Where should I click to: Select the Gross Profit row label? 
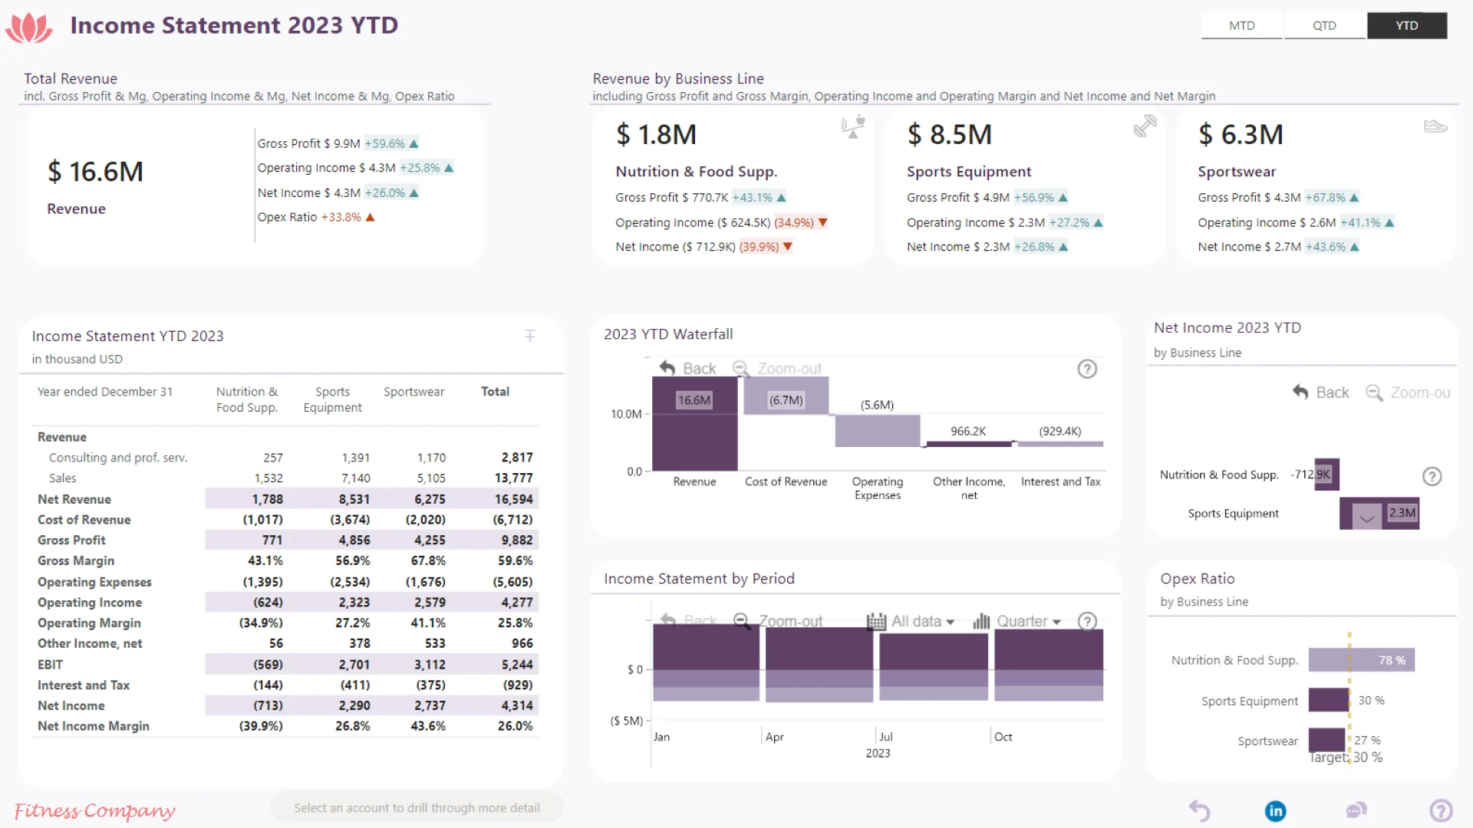click(71, 540)
